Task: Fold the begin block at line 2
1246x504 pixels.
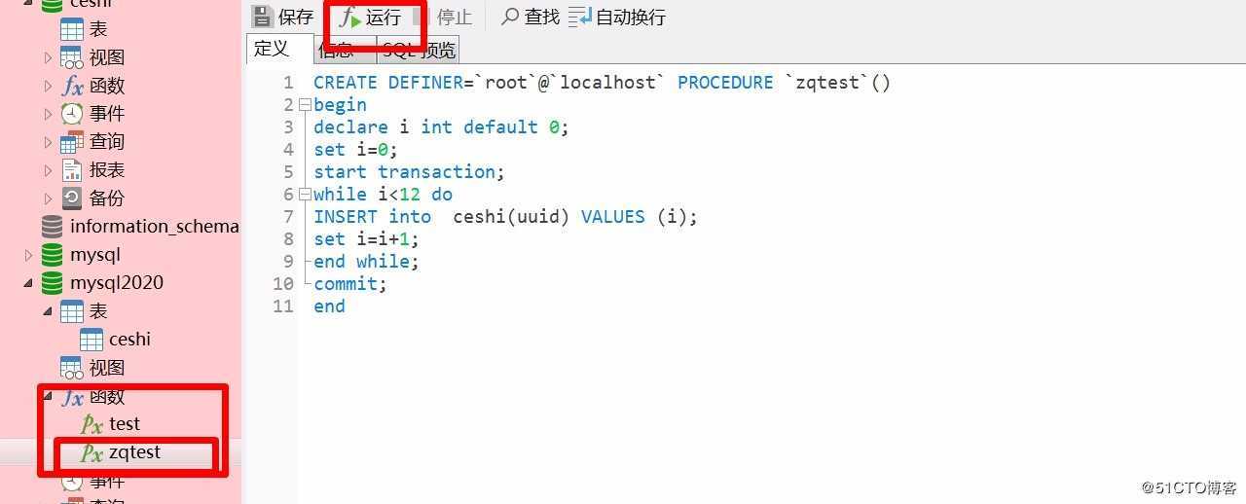Action: point(305,104)
